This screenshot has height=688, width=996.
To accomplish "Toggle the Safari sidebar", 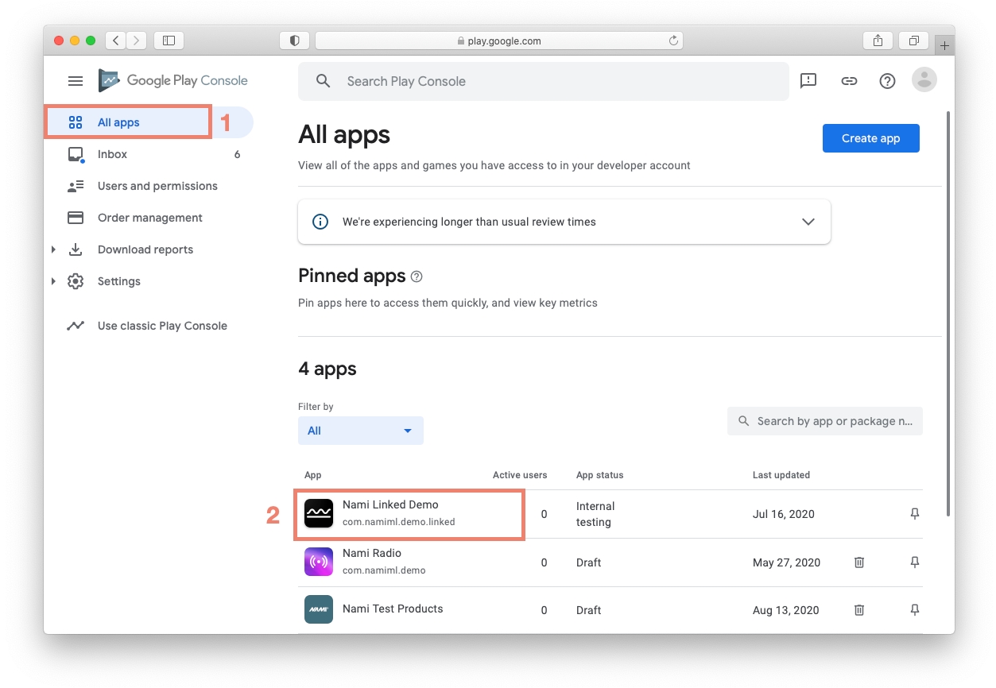I will pyautogui.click(x=169, y=41).
